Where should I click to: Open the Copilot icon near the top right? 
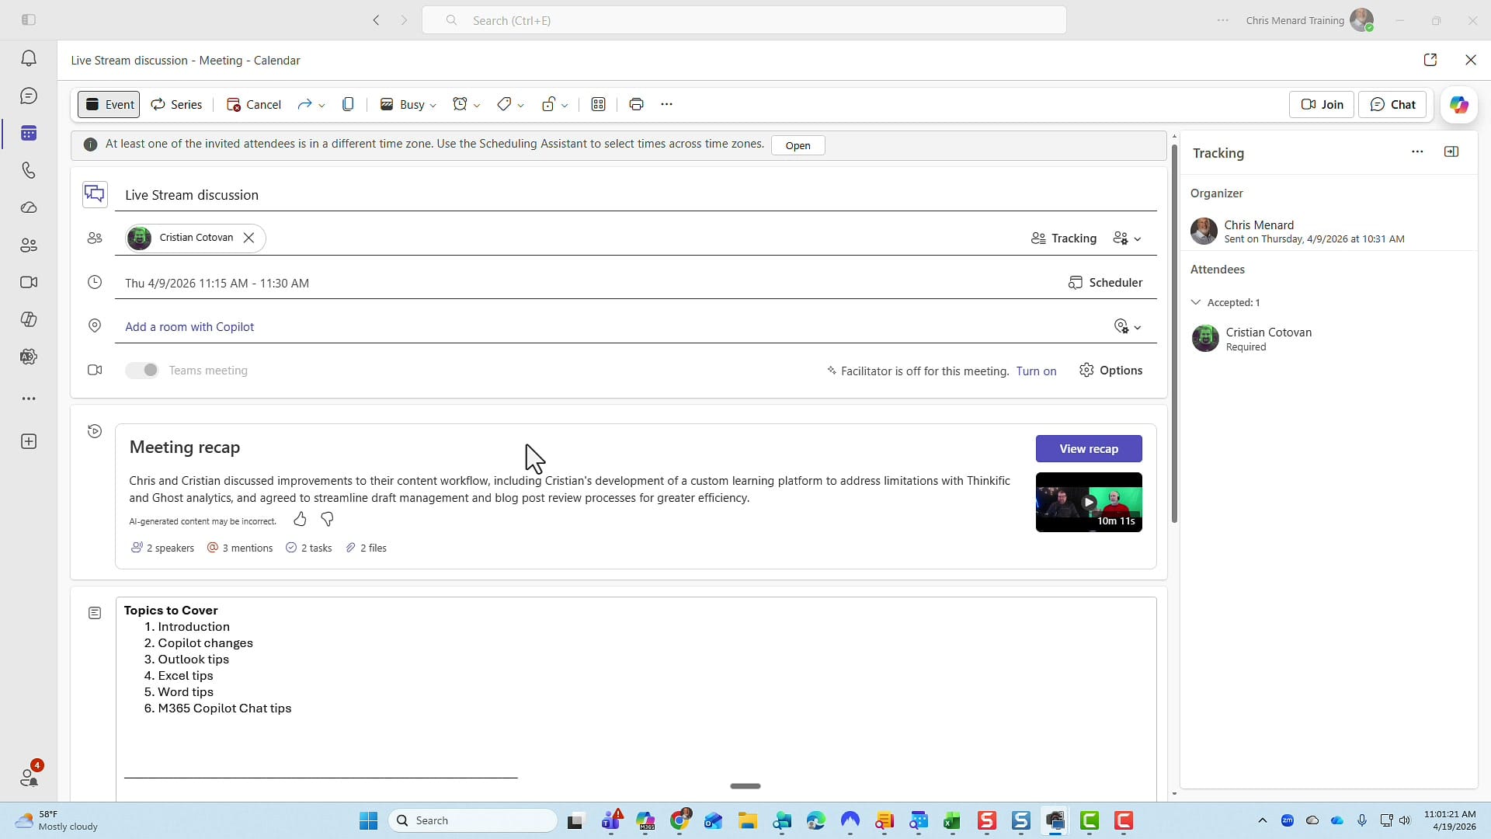tap(1459, 105)
